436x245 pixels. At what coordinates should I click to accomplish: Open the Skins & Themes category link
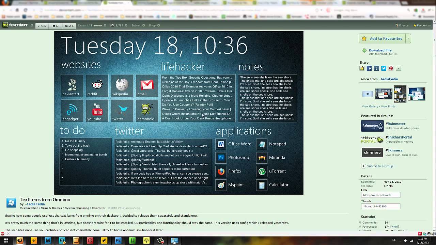point(52,208)
